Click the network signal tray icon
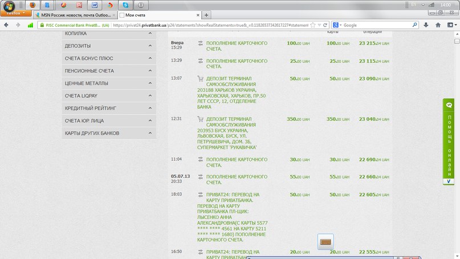 (x=431, y=5)
